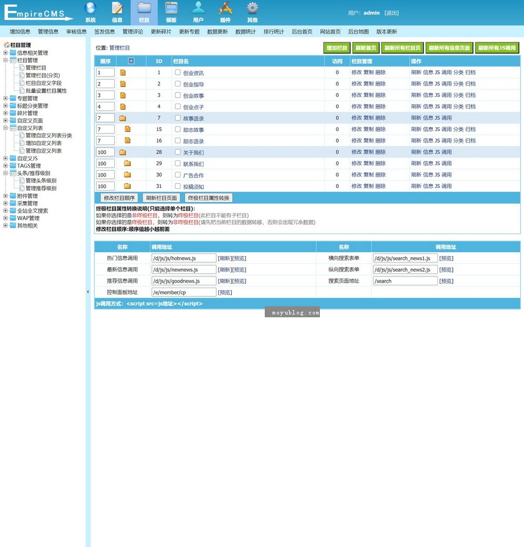Screen dimensions: 524x547
Task: Click the 终极栏目属性转换 button
Action: 208,198
